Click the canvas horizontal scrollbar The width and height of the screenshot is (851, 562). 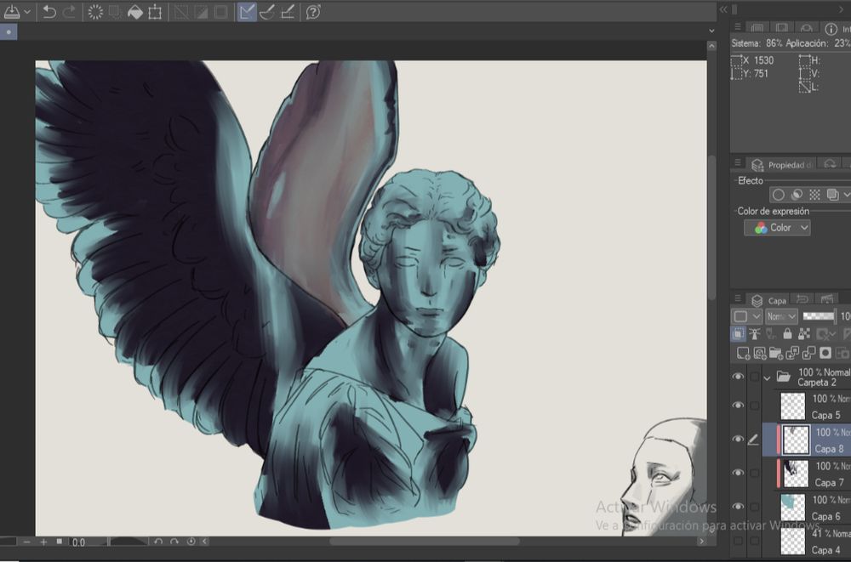(x=425, y=542)
